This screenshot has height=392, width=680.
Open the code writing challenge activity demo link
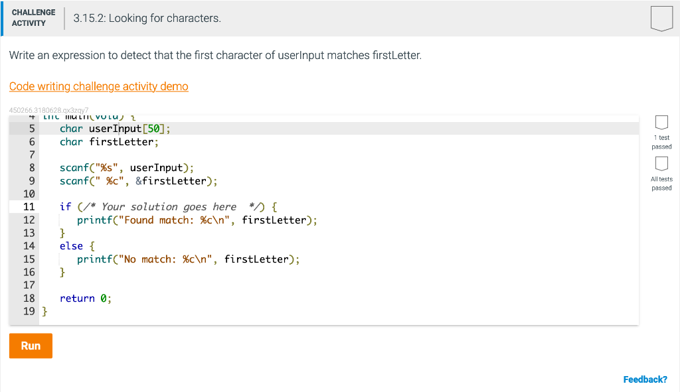click(98, 86)
